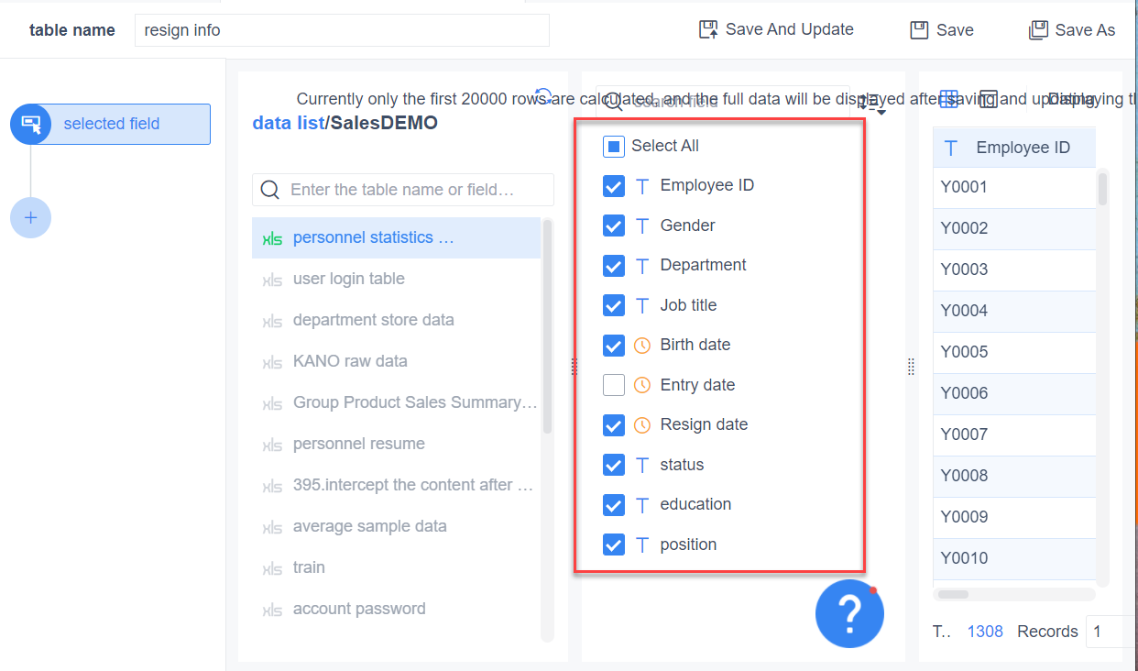
Task: Click the preview table horizontal scrollbar
Action: click(x=954, y=594)
